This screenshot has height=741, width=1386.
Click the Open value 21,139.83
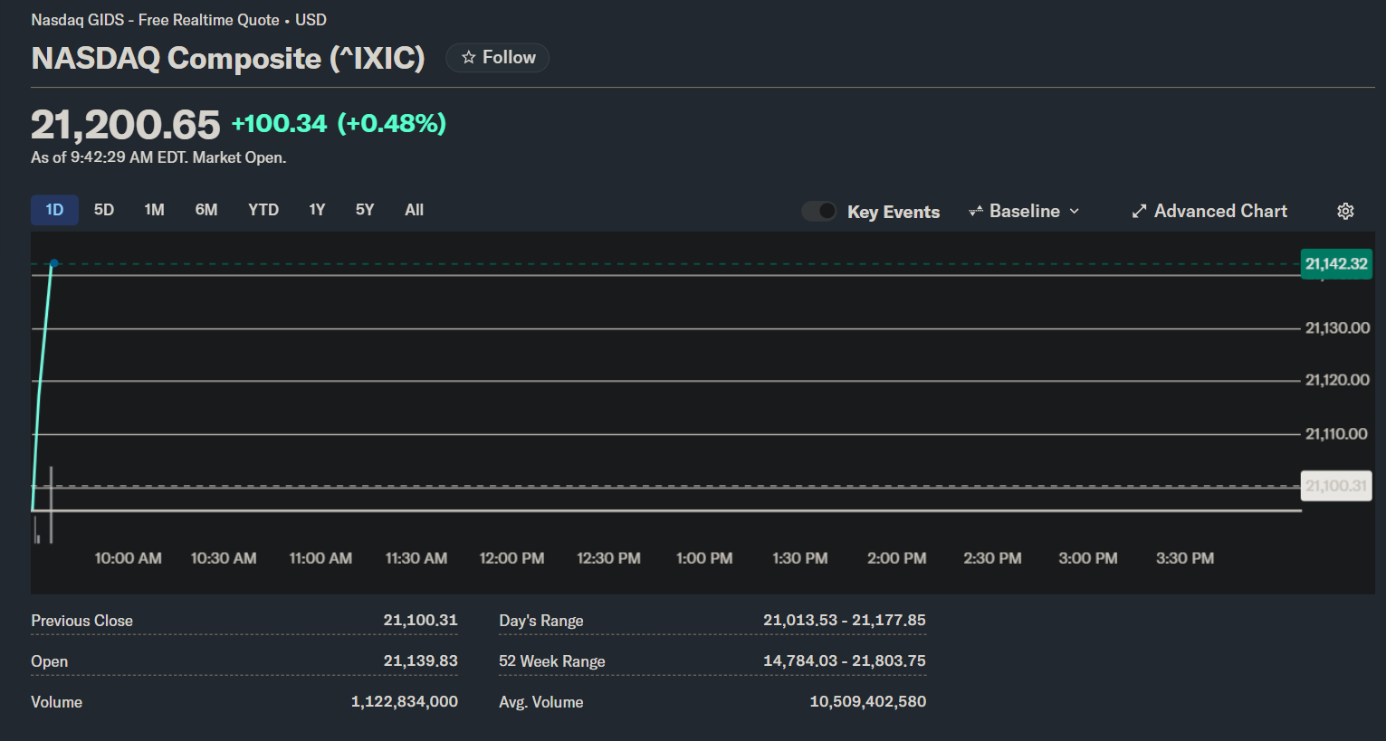tap(421, 660)
